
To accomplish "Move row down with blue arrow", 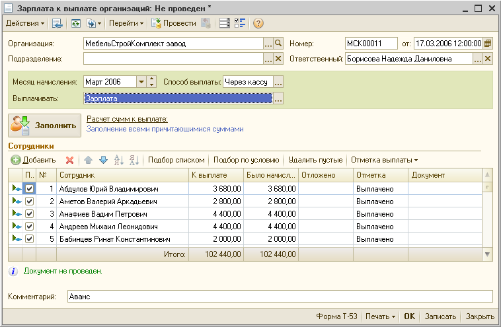I will pyautogui.click(x=103, y=160).
